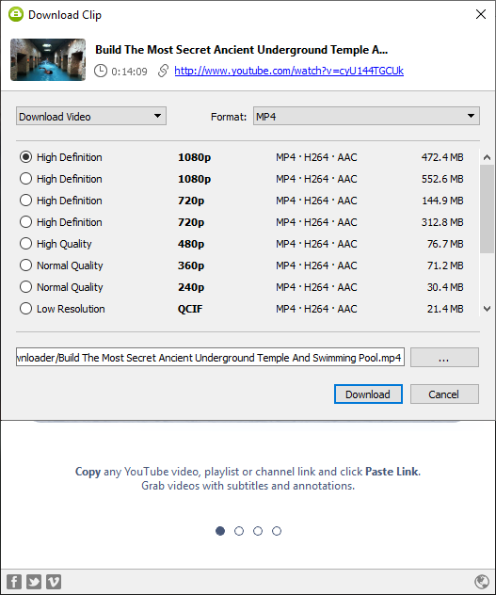Click the quality list vertical scrollbar thumb
The height and width of the screenshot is (595, 496).
point(487,209)
